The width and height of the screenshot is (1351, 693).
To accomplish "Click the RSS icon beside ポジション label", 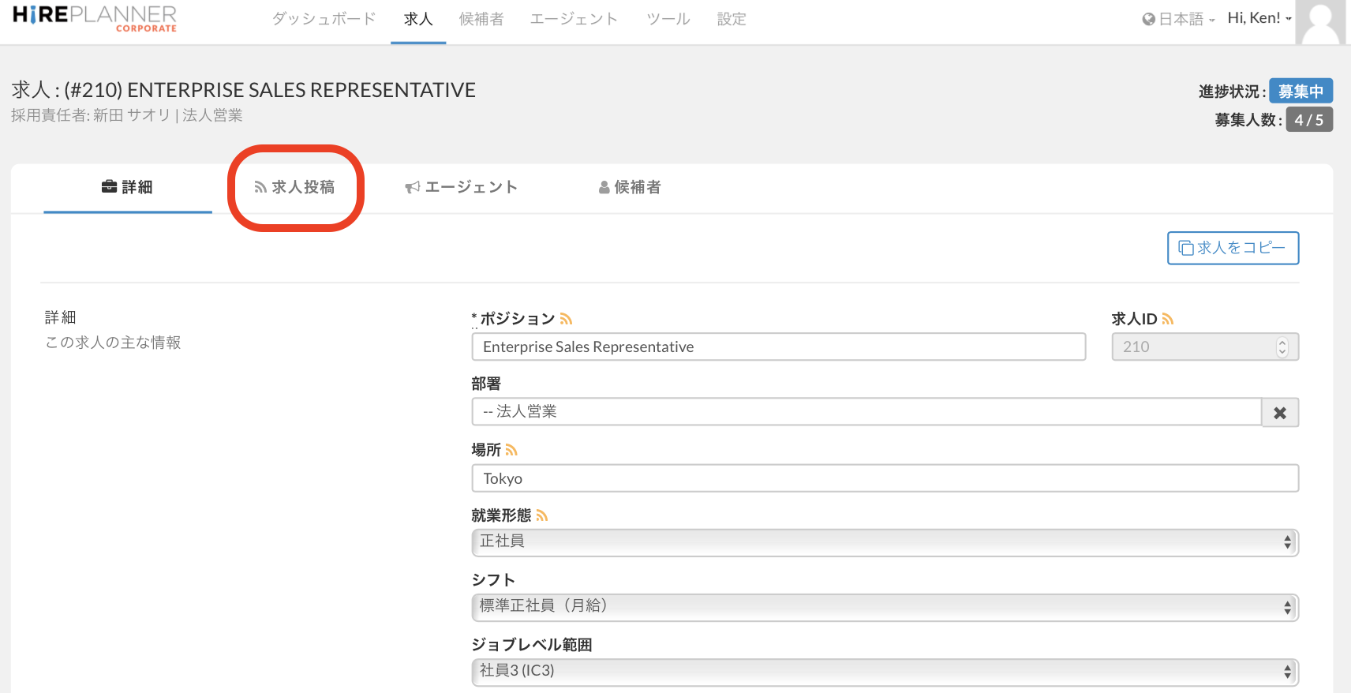I will 566,319.
